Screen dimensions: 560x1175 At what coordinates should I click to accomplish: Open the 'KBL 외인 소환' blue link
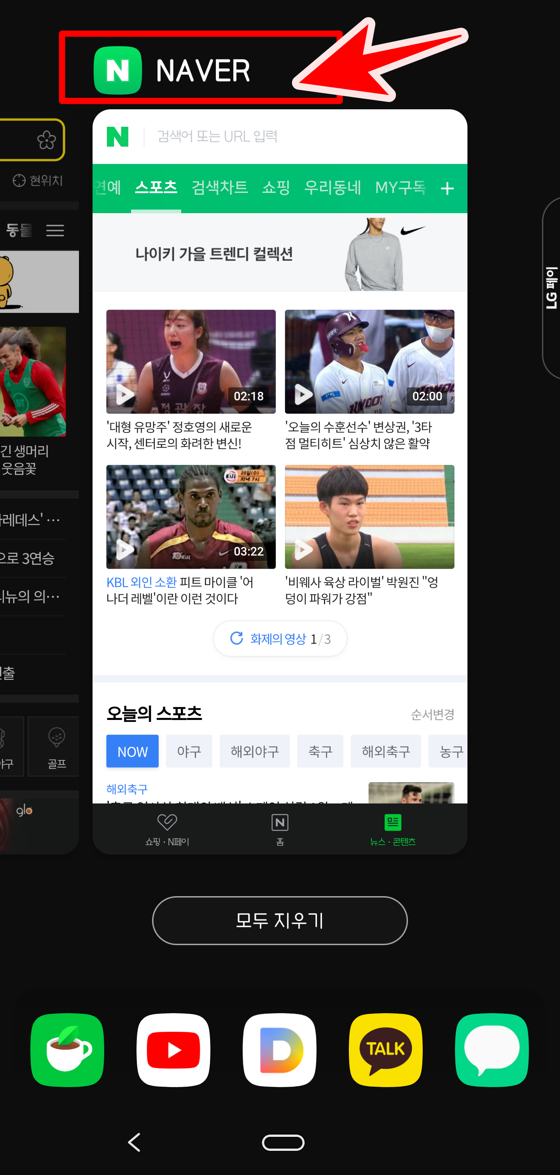point(142,582)
